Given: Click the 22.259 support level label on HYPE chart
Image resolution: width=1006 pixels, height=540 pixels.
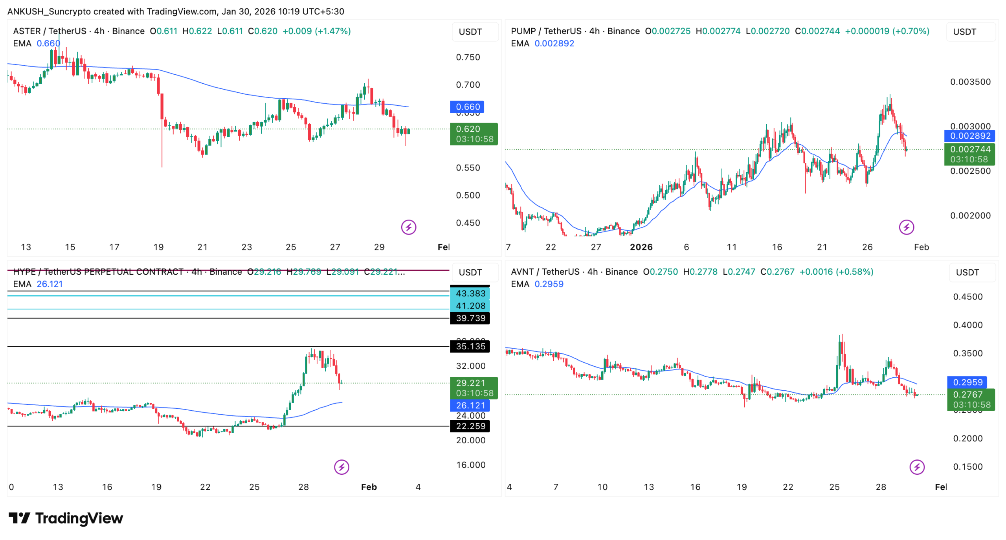Looking at the screenshot, I should pos(470,426).
